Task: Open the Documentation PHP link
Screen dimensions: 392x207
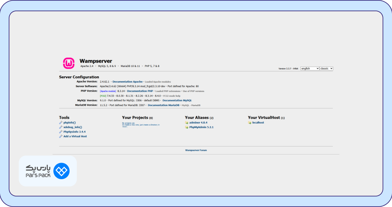Action: point(140,91)
